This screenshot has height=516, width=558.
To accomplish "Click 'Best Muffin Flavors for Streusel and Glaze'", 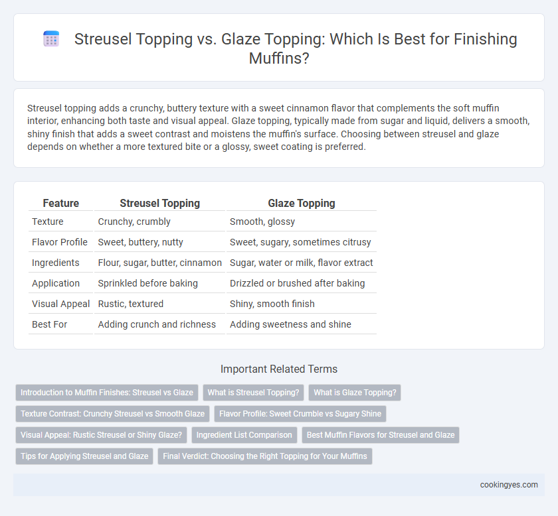I will pyautogui.click(x=381, y=435).
